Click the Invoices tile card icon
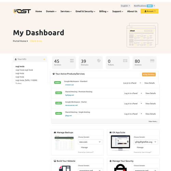The width and height of the screenshot is (171, 171). 152,61
